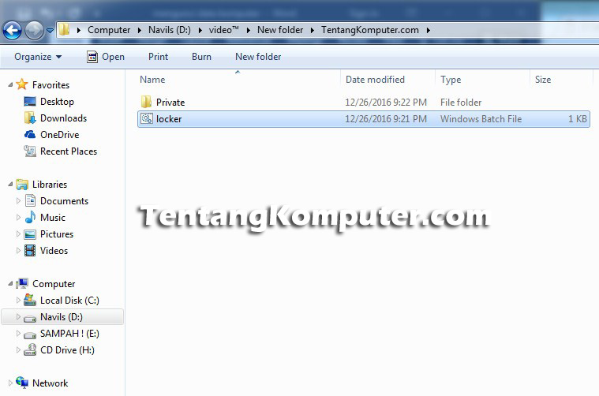Click the Libraries icon
This screenshot has width=599, height=396.
coord(22,185)
